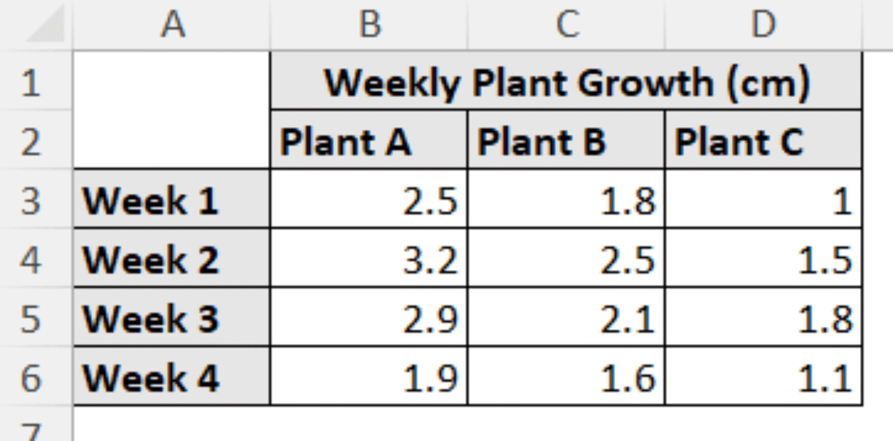Select the Plant A header cell

369,141
